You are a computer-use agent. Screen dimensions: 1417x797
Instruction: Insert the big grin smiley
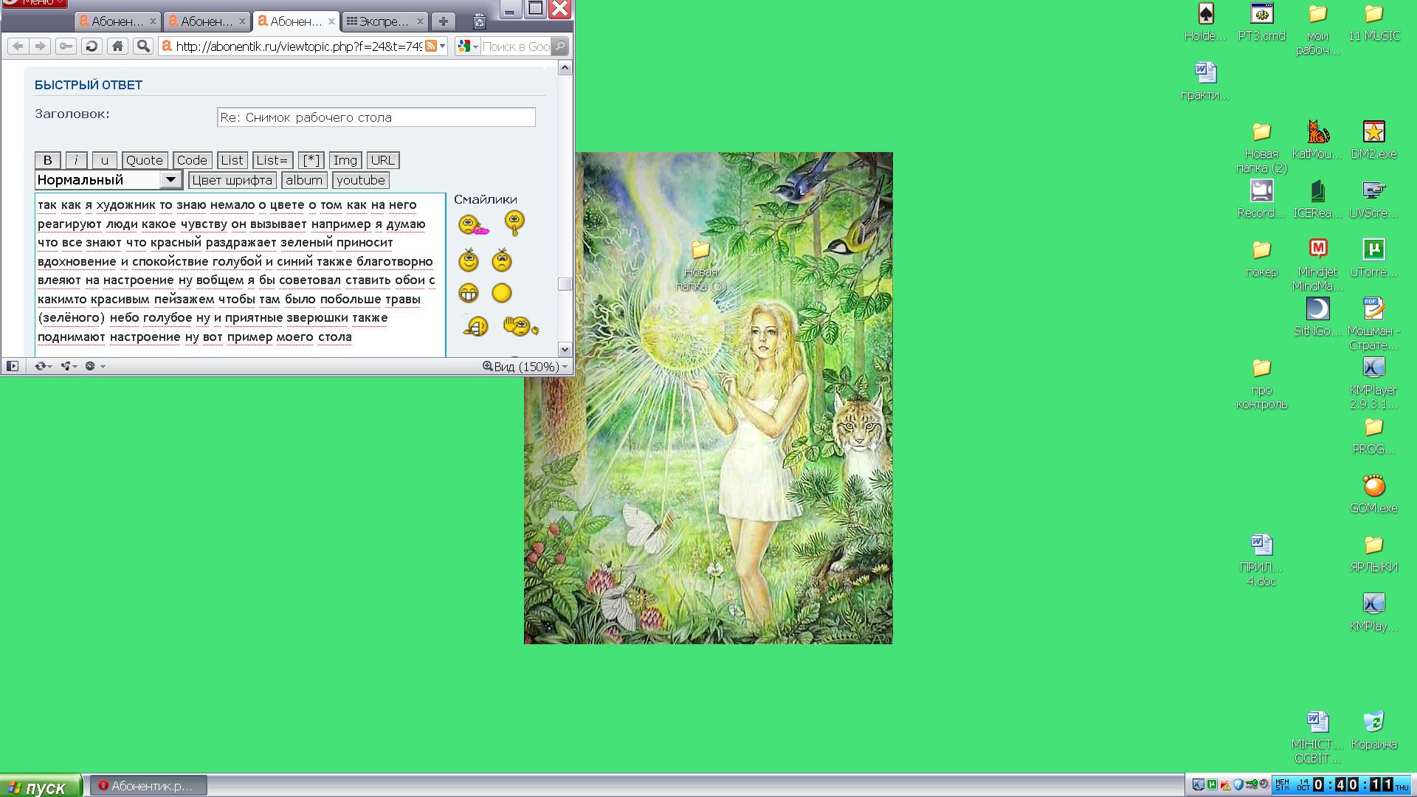point(469,294)
